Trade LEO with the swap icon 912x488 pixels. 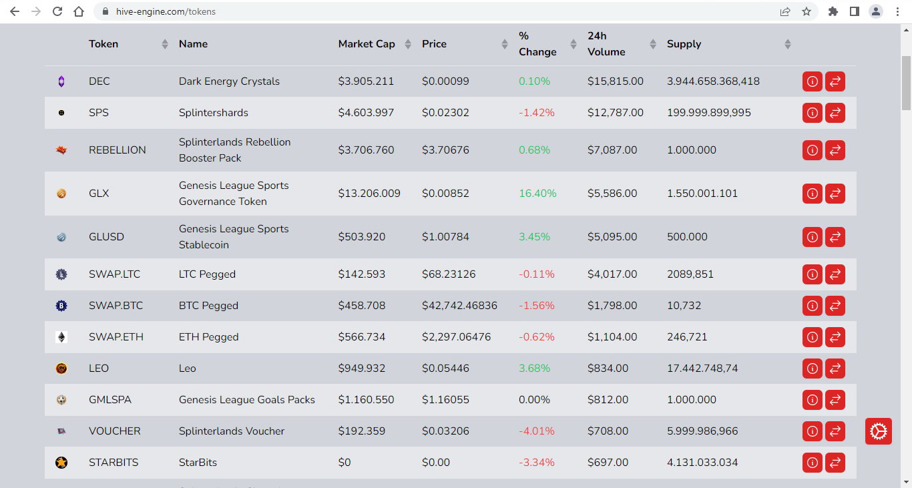[835, 369]
